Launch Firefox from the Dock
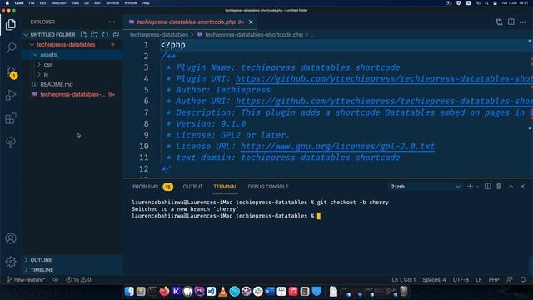533x300 pixels. pos(164,292)
